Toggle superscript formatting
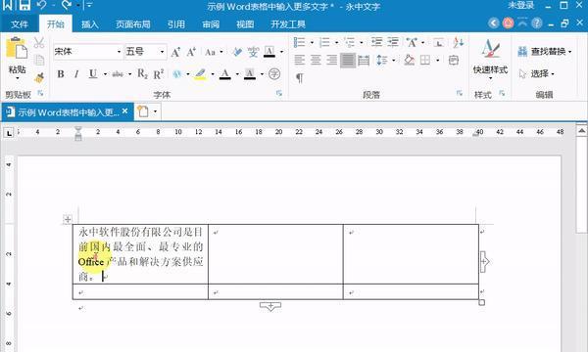This screenshot has height=352, width=588. [x=159, y=74]
